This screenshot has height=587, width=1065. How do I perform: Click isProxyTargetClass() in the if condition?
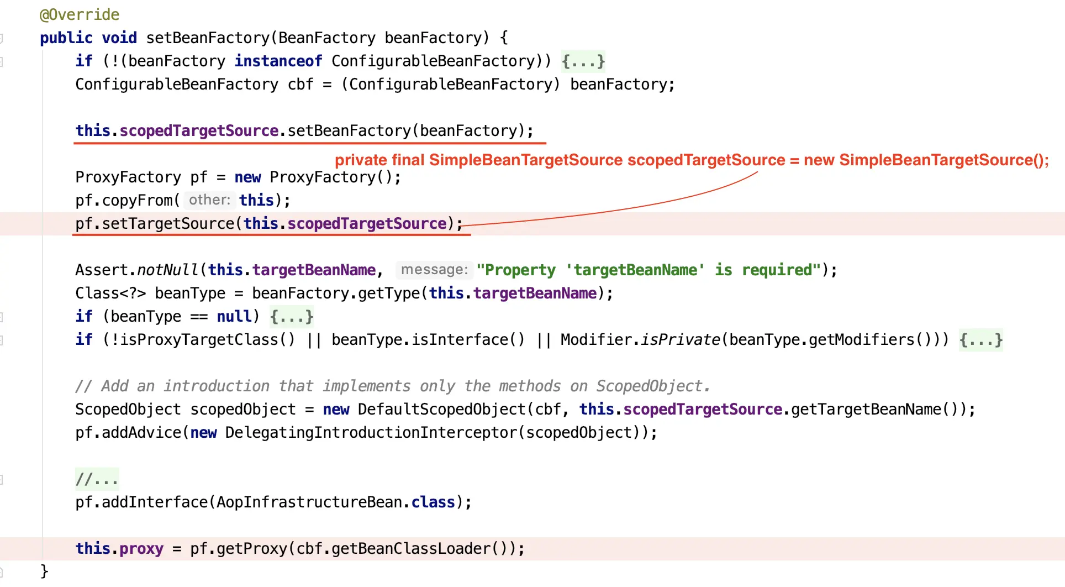[208, 339]
